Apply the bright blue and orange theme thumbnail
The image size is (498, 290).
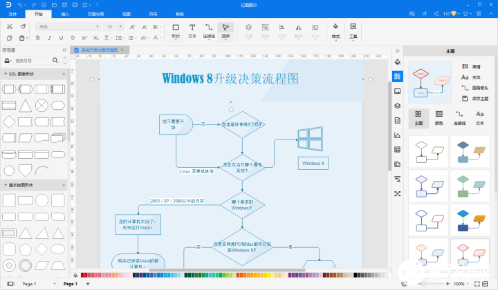coord(470,220)
